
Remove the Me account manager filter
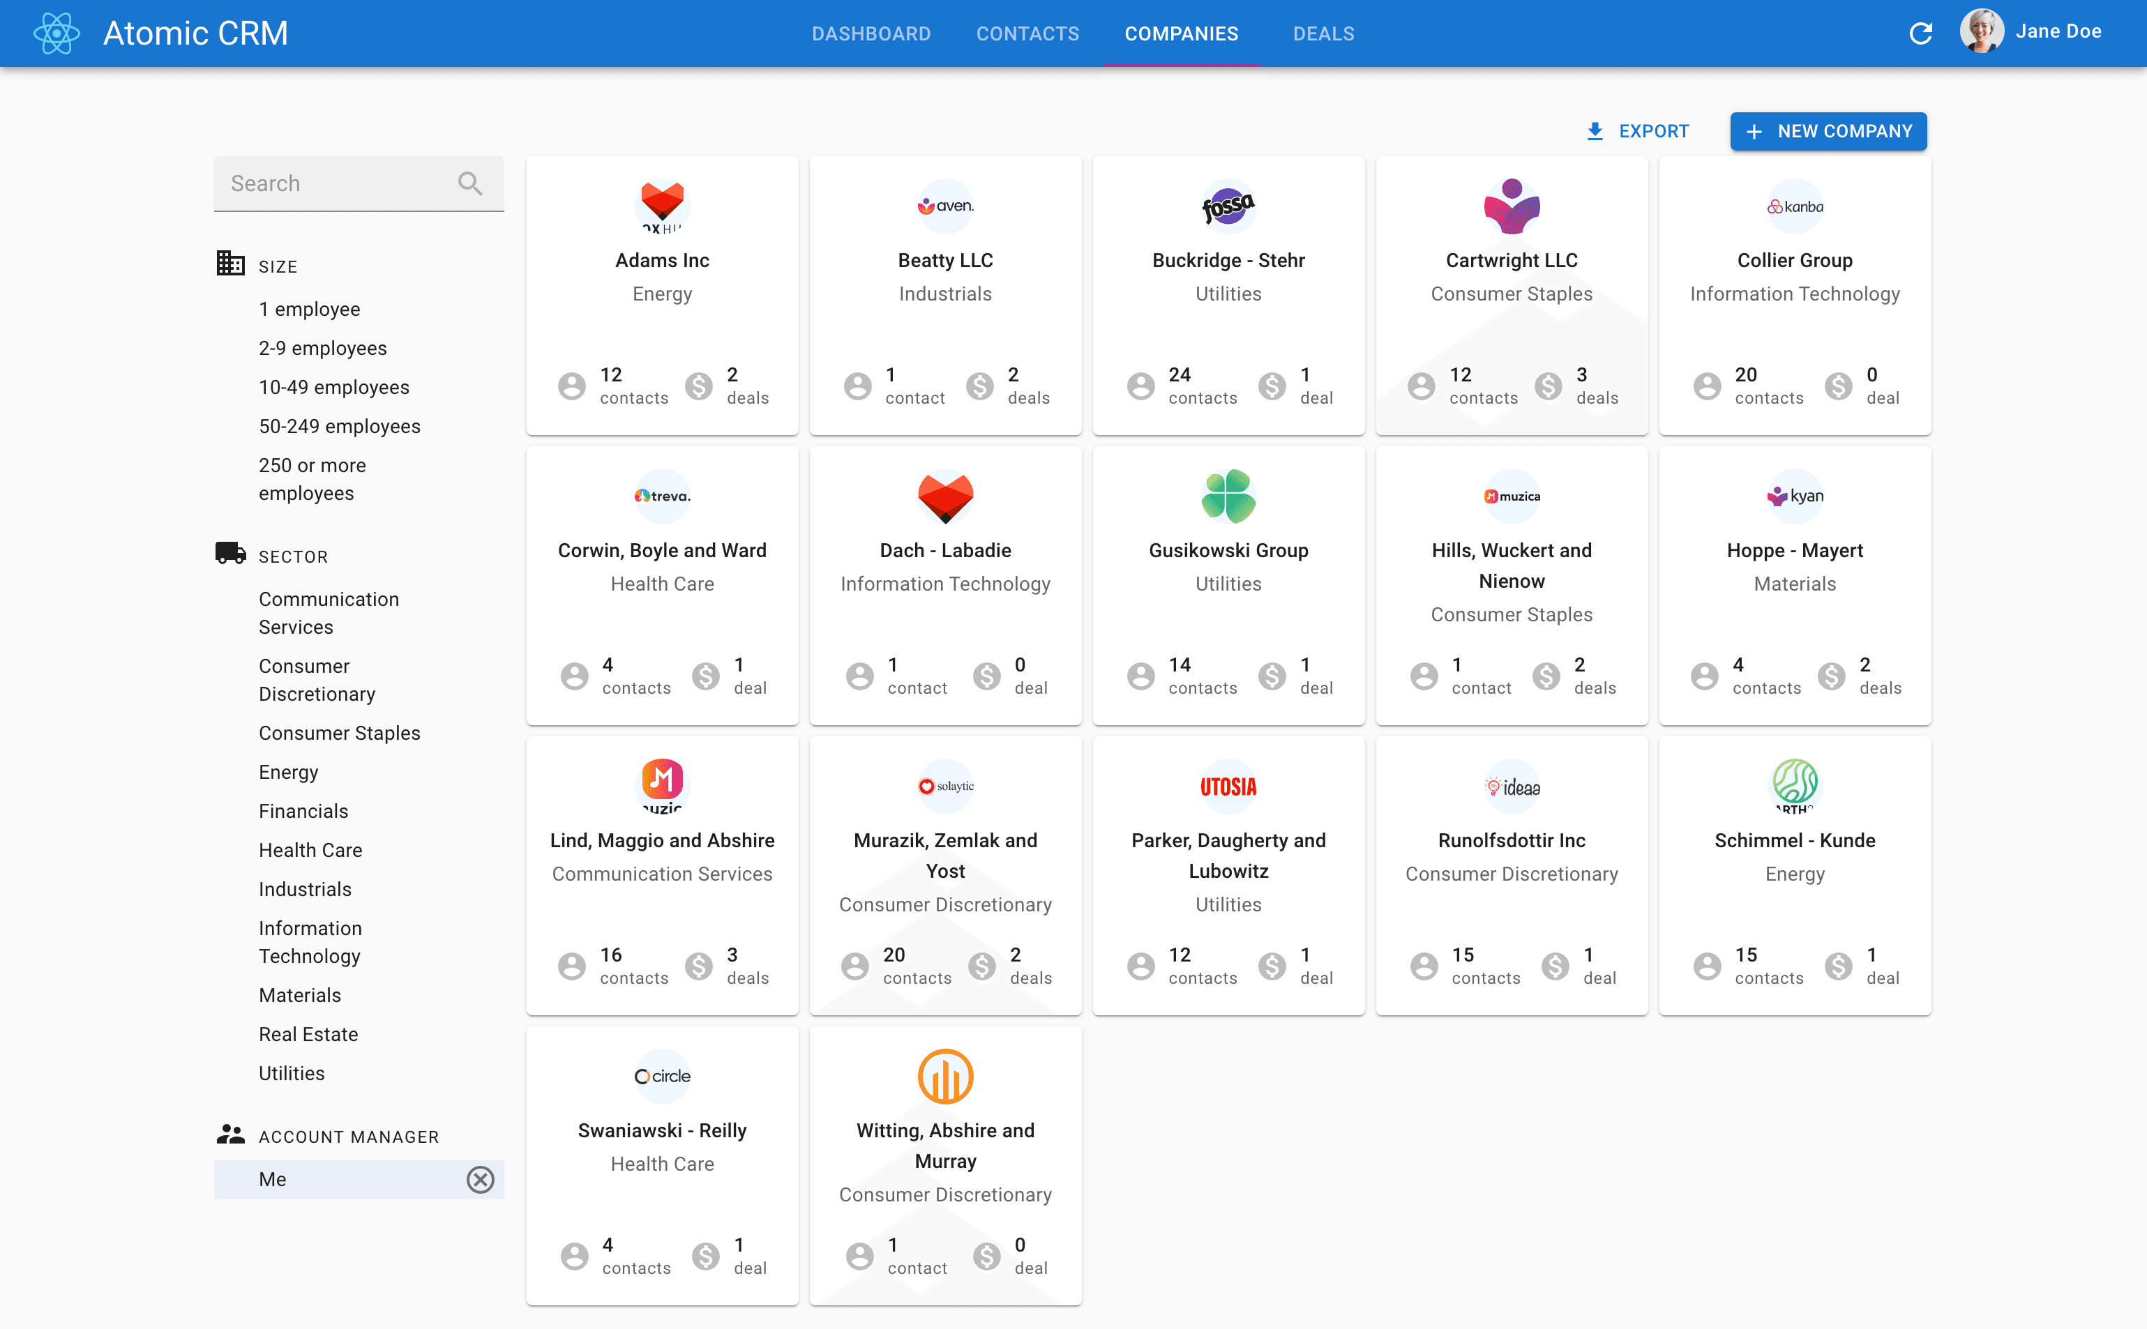tap(481, 1179)
